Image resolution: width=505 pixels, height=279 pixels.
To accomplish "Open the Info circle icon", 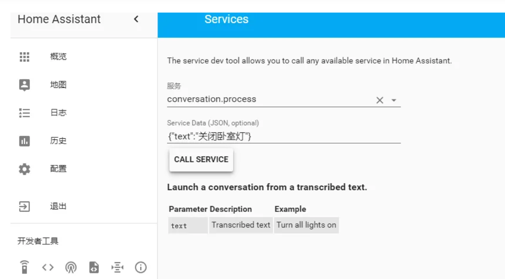I will (x=141, y=267).
